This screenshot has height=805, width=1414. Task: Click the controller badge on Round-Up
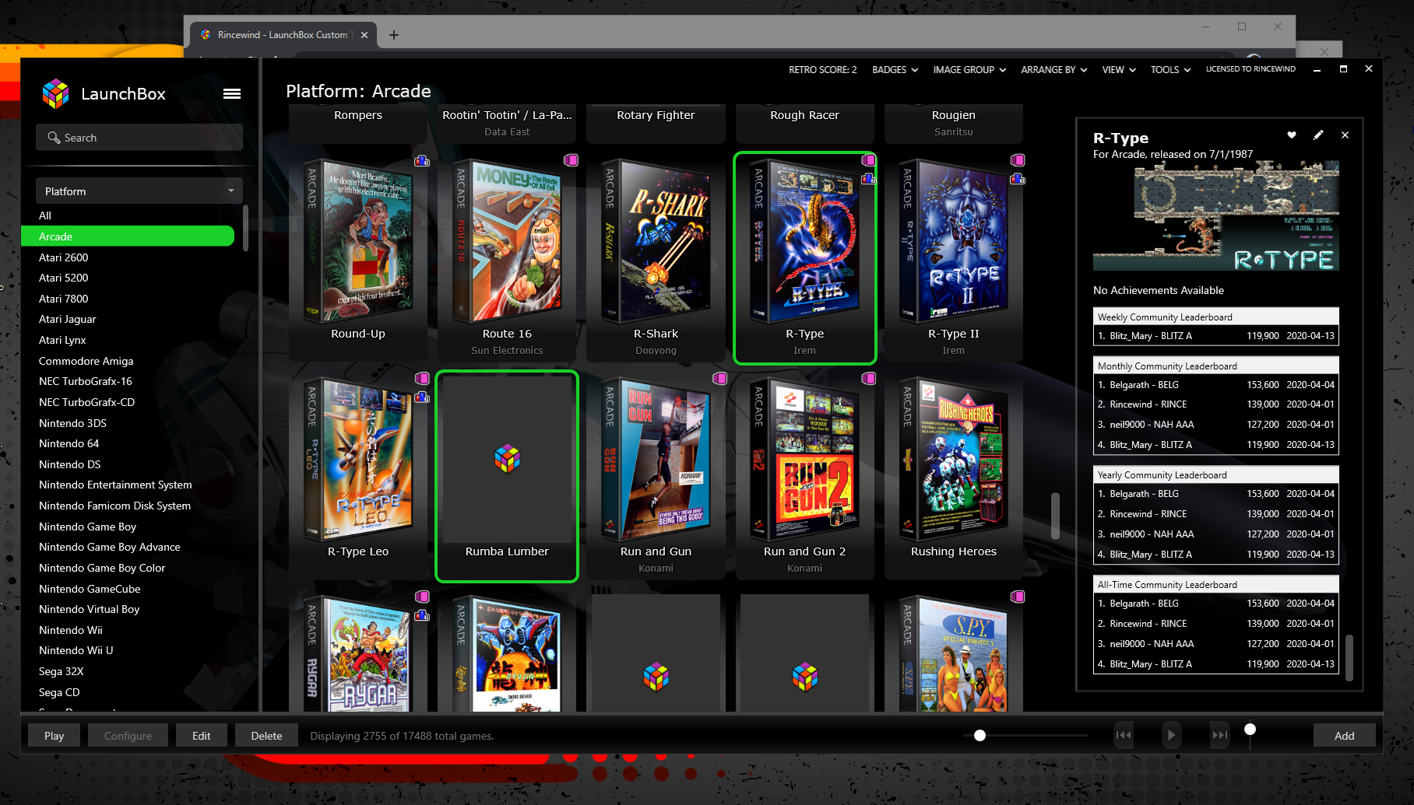click(422, 160)
